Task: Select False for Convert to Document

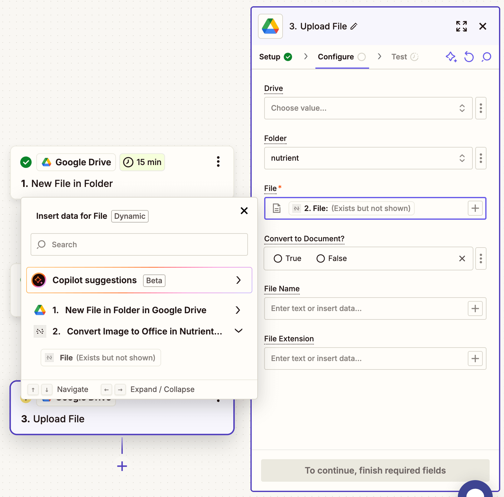Action: (321, 259)
